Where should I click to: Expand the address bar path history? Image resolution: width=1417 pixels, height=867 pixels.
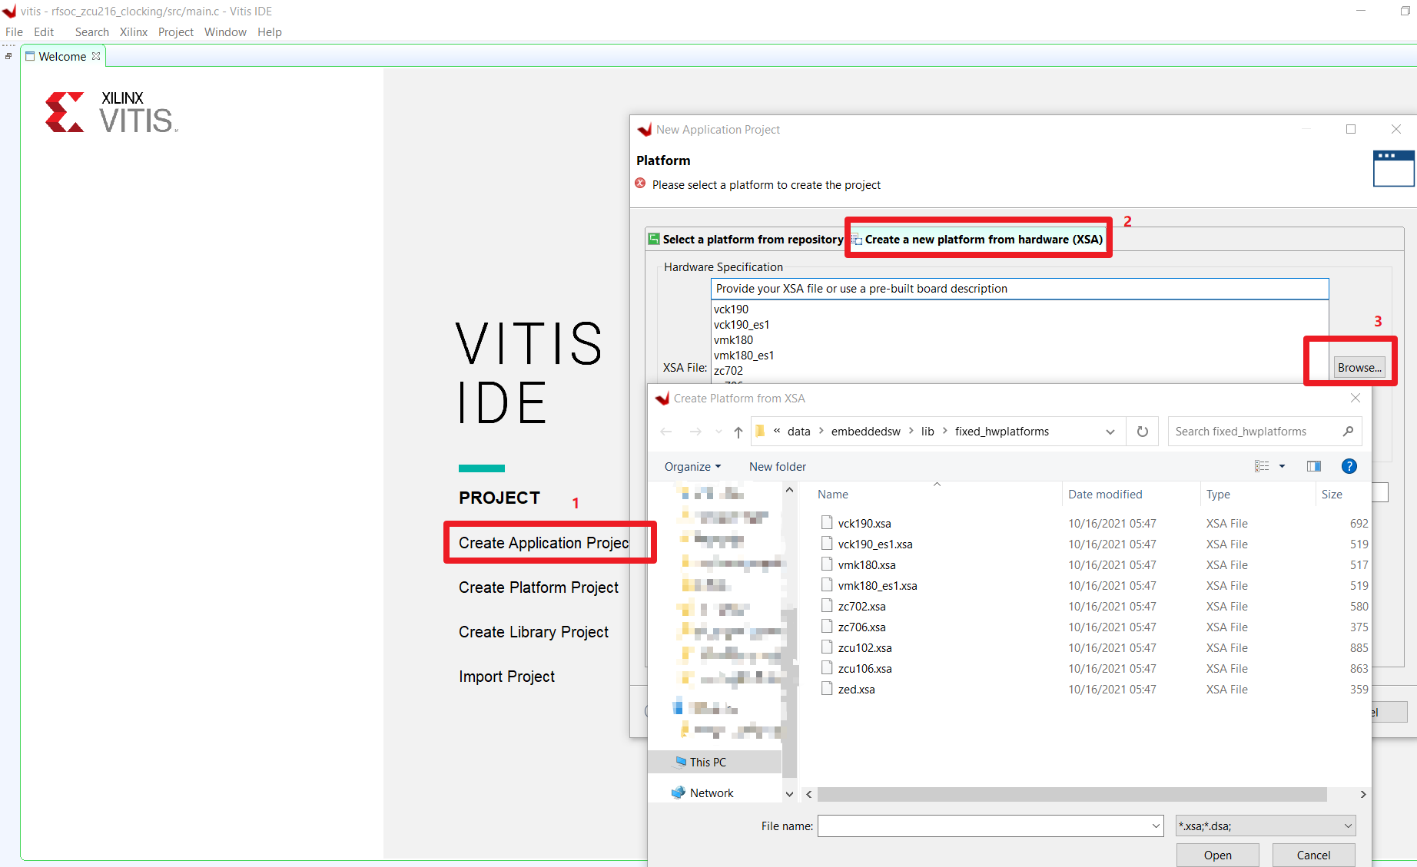[1110, 432]
